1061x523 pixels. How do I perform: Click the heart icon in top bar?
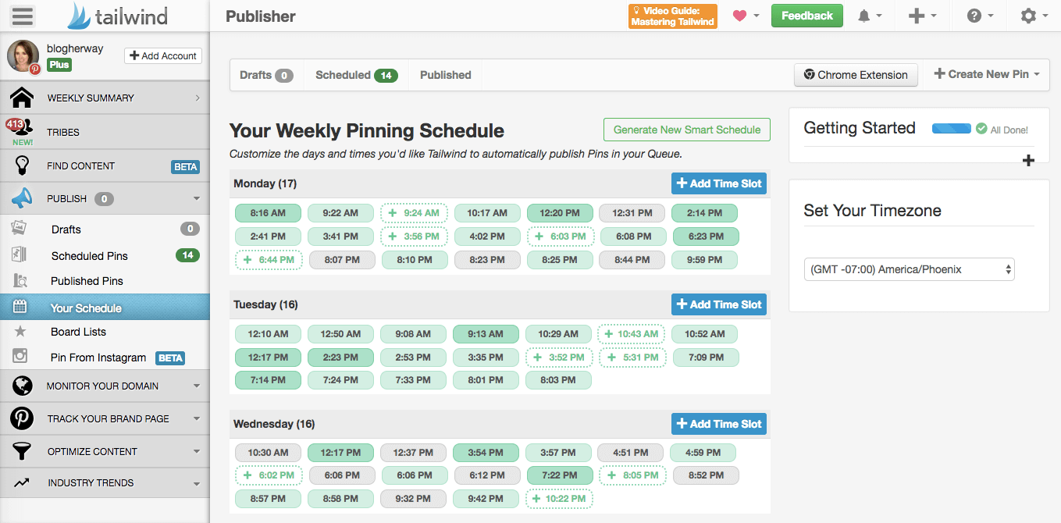739,16
